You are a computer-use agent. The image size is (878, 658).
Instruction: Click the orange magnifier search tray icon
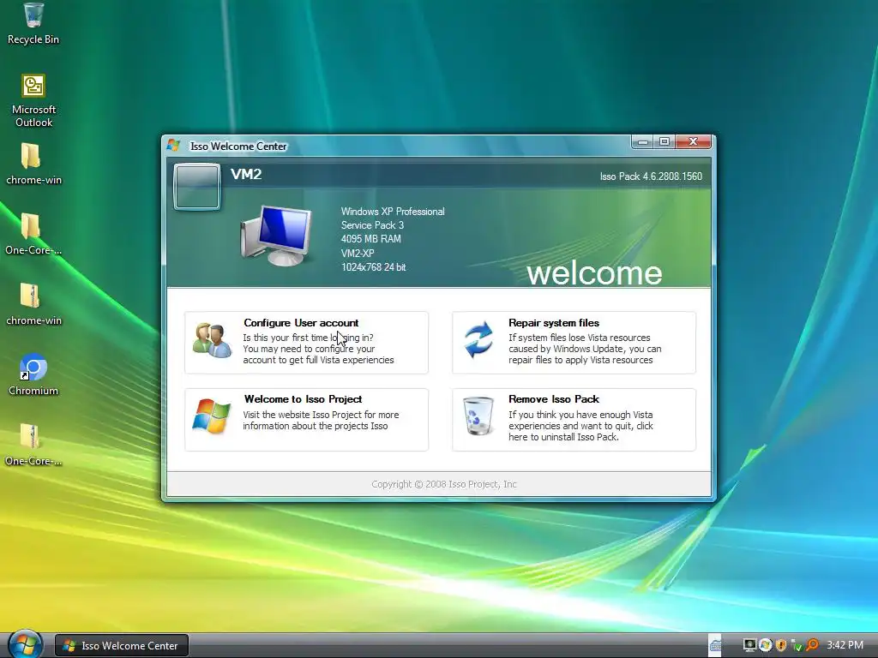(812, 645)
